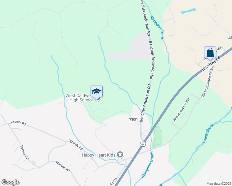Click the Map data ©2025 text

219,184
